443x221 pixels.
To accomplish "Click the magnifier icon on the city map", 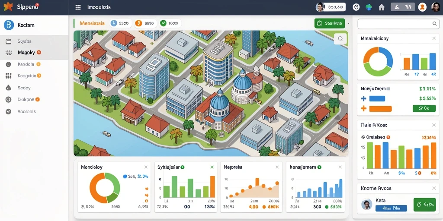I will coord(340,39).
